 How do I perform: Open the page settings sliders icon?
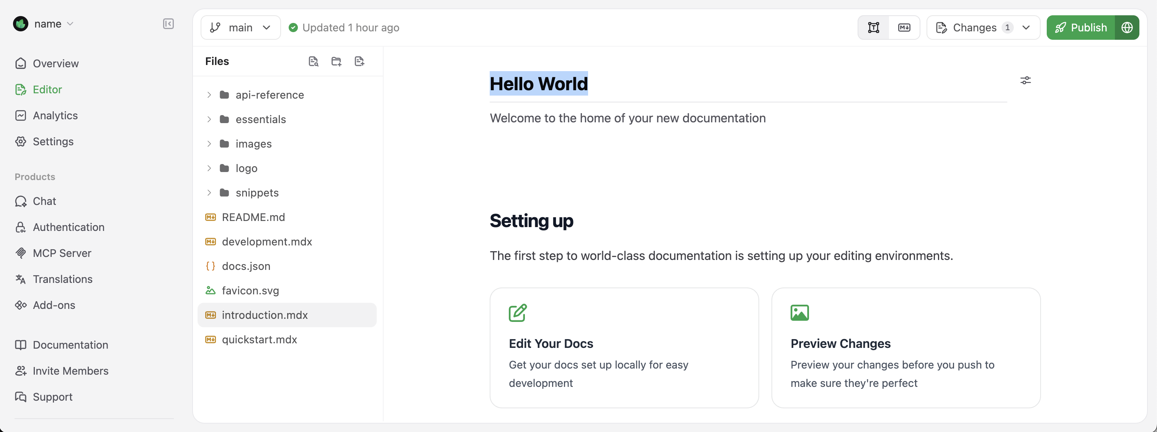click(1026, 80)
